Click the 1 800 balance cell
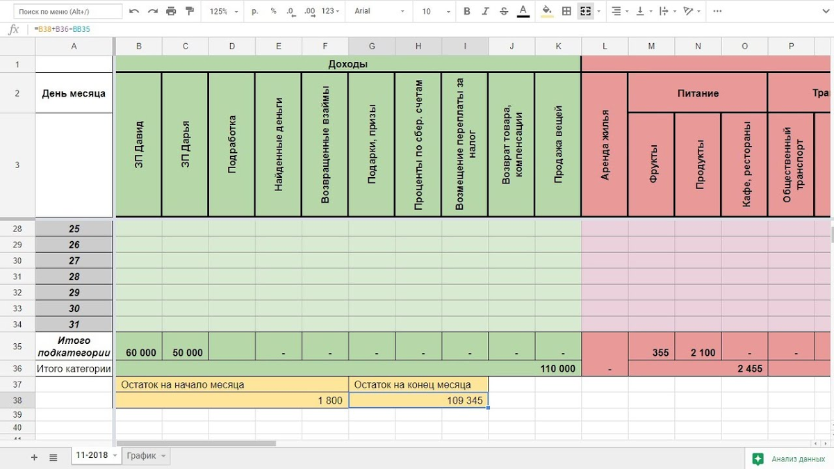The image size is (834, 469). pyautogui.click(x=232, y=400)
